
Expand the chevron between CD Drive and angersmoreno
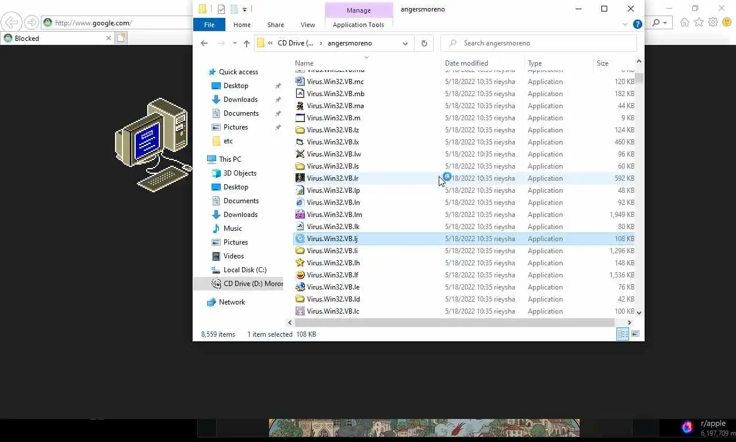pos(321,43)
